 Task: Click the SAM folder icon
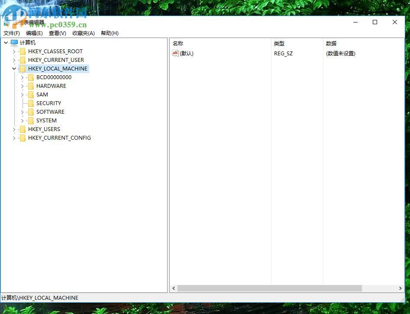[x=31, y=95]
